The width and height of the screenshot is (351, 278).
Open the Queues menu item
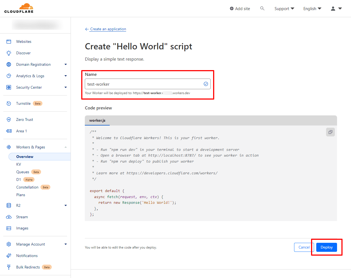pyautogui.click(x=23, y=172)
